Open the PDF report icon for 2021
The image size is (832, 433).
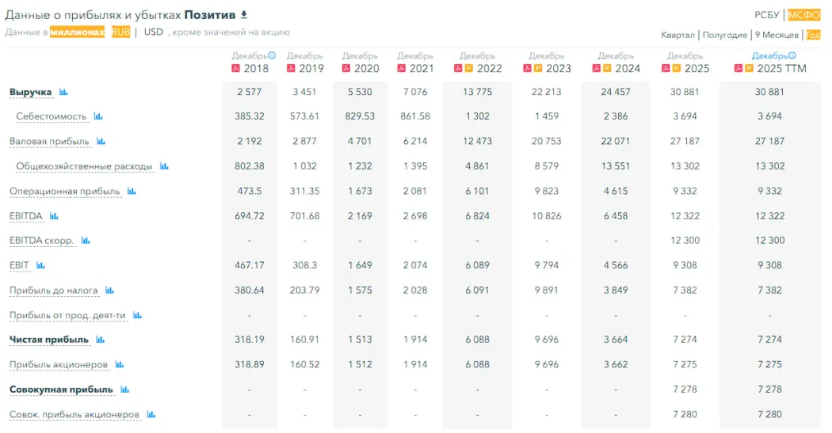pos(401,69)
